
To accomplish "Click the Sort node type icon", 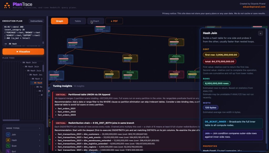I will coord(8,151).
